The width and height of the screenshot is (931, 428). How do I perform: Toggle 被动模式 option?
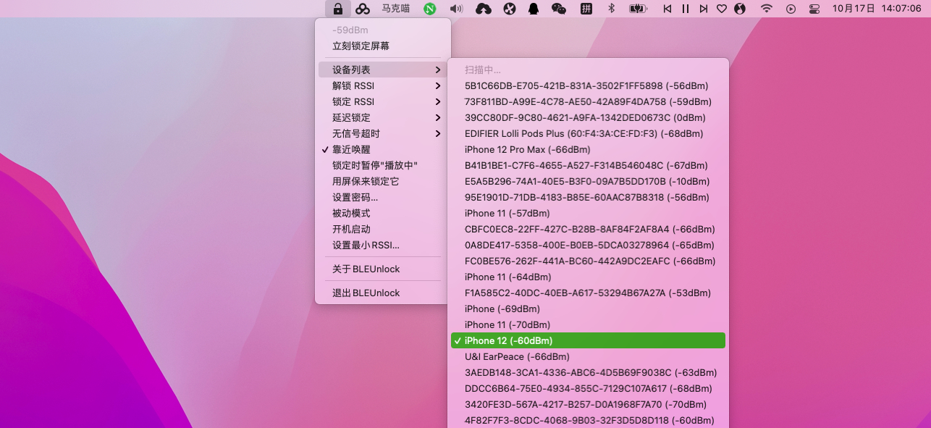(x=351, y=213)
